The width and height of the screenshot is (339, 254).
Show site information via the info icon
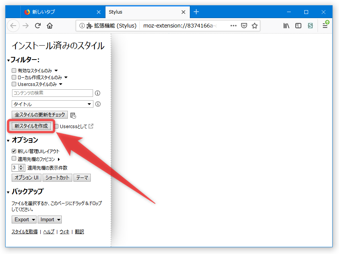(x=82, y=26)
